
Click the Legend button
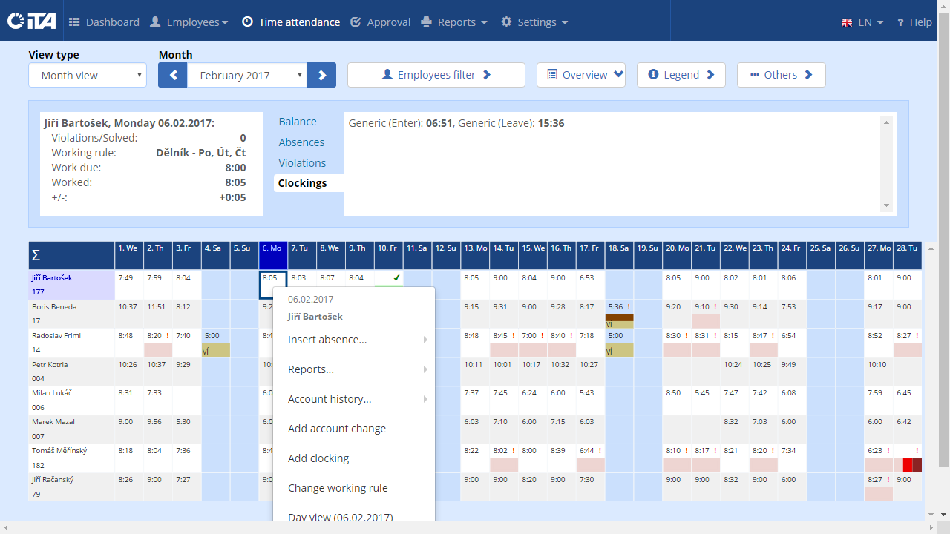tap(681, 75)
